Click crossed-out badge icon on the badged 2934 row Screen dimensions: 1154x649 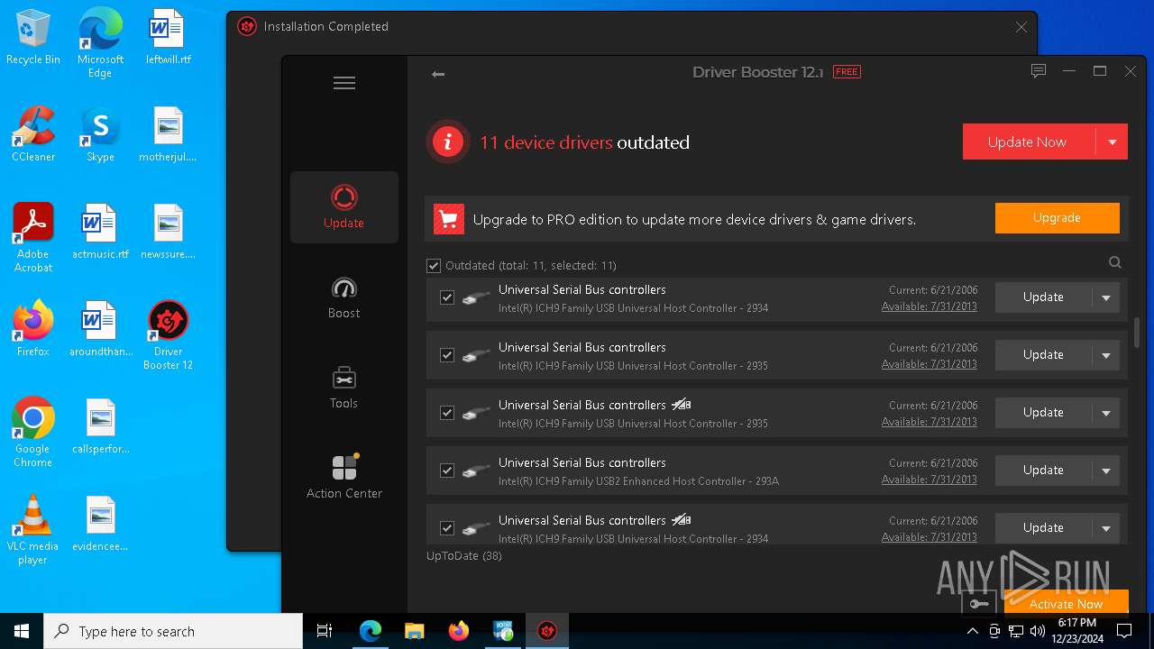tap(682, 520)
